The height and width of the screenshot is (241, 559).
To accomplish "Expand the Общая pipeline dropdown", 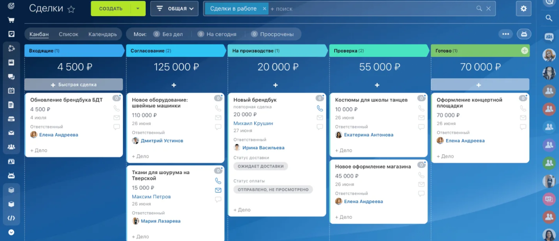I will tap(174, 9).
